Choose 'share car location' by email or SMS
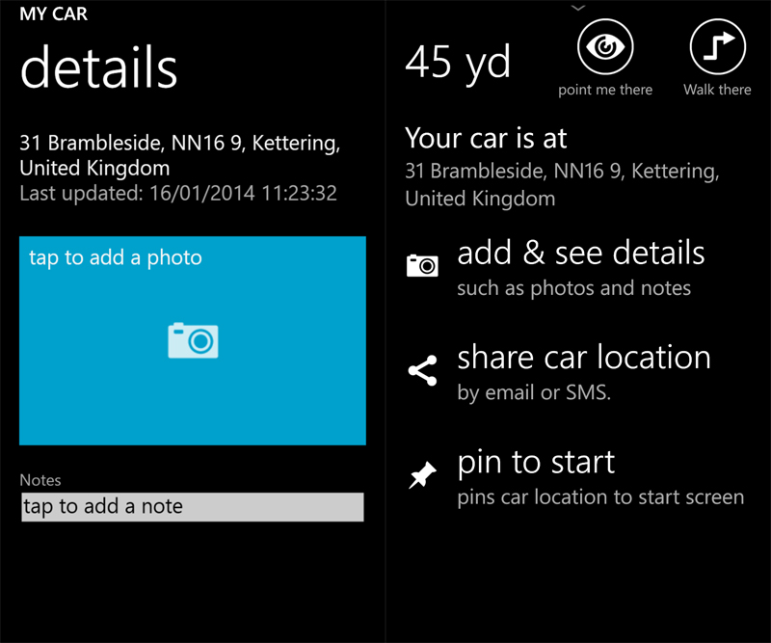The height and width of the screenshot is (643, 771). coord(584,357)
